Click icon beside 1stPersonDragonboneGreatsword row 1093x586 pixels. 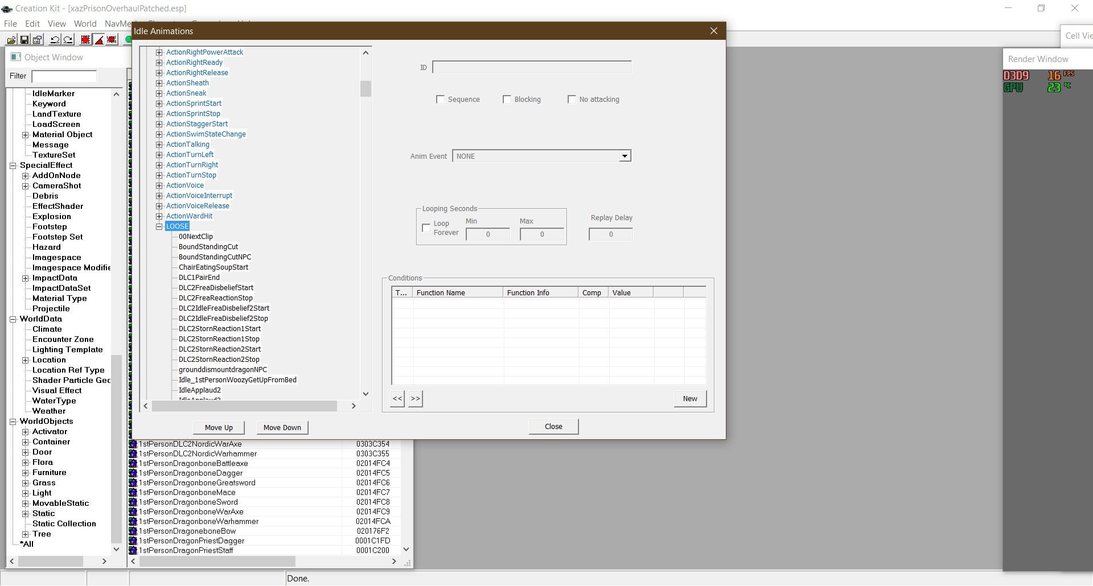pyautogui.click(x=133, y=483)
